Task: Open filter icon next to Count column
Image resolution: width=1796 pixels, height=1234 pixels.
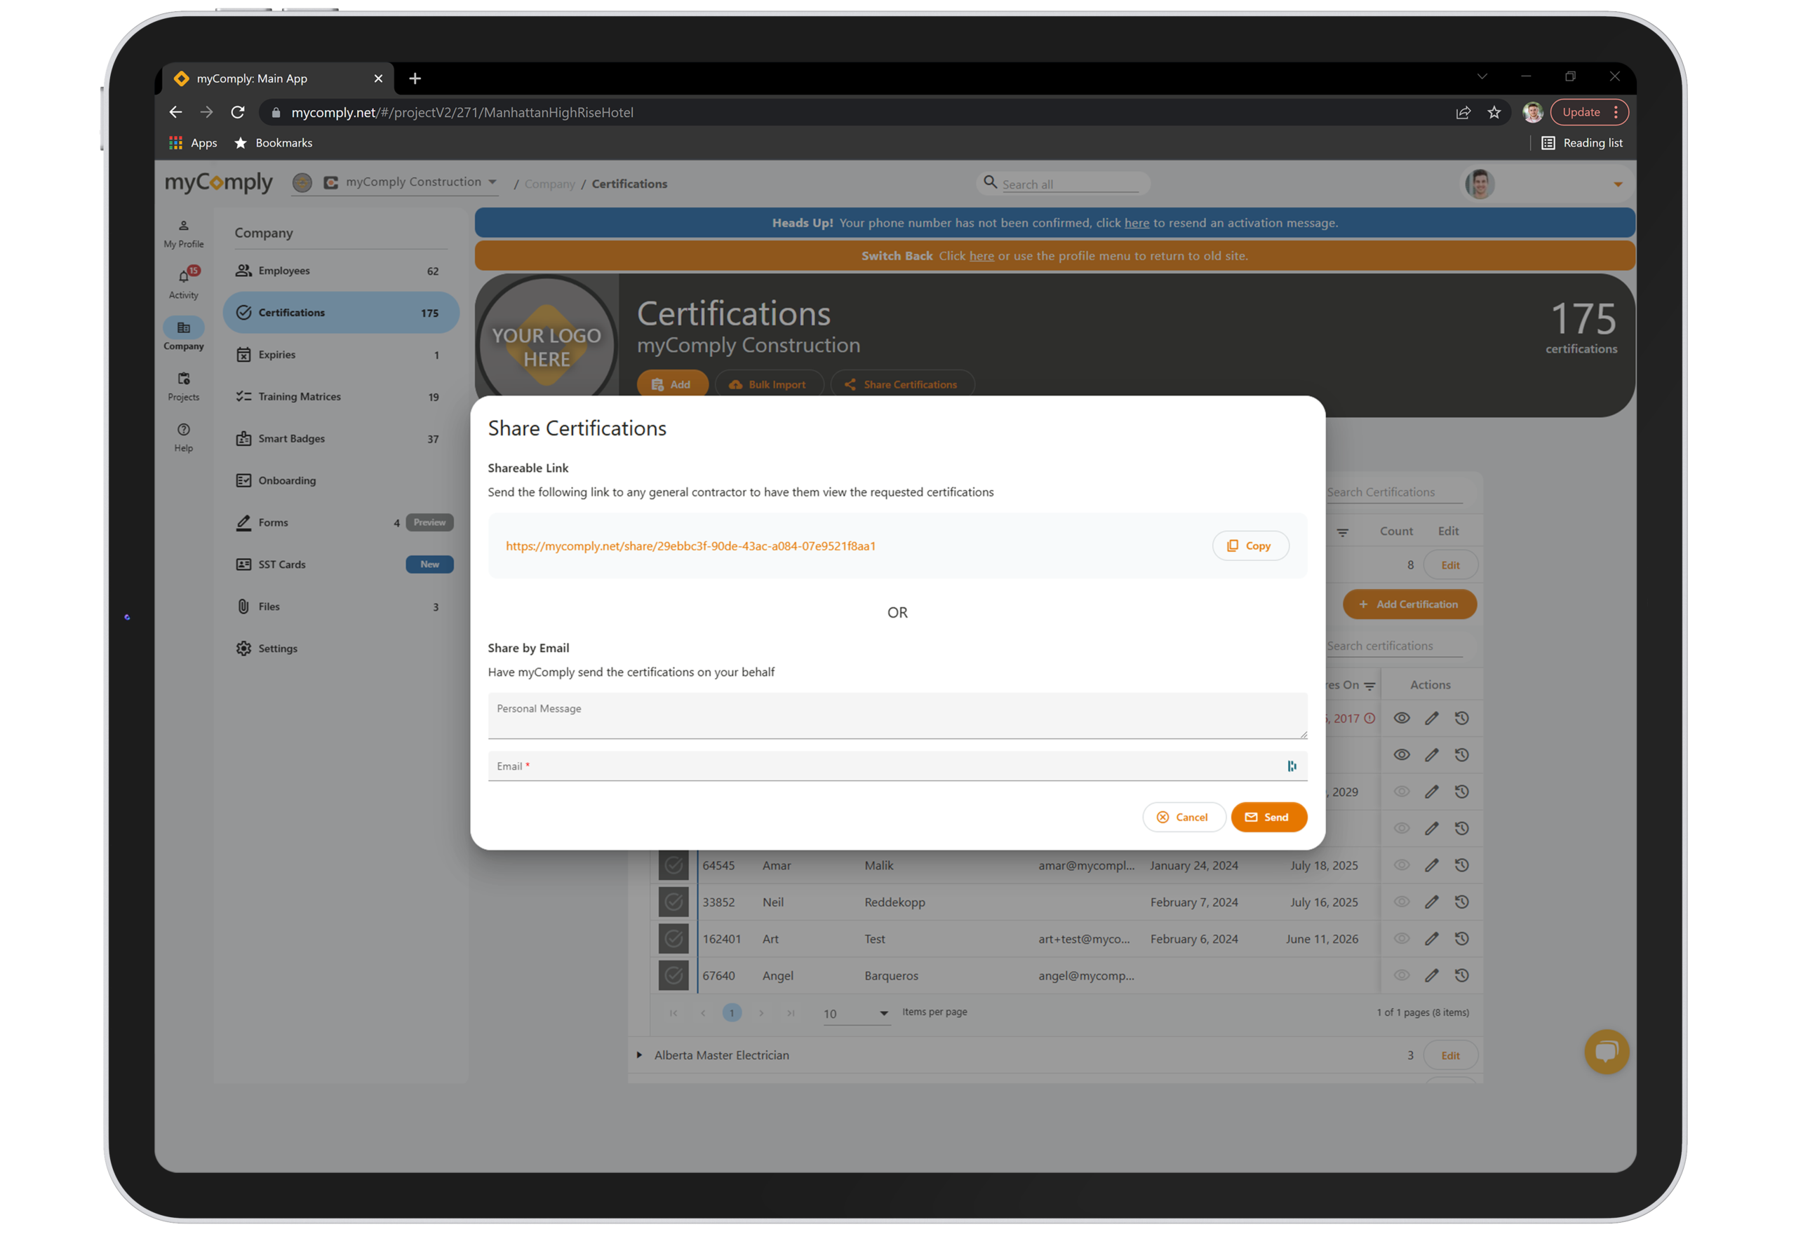Action: pyautogui.click(x=1342, y=532)
